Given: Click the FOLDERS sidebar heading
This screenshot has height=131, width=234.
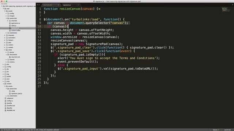Looking at the screenshot, I should [x=4, y=4].
